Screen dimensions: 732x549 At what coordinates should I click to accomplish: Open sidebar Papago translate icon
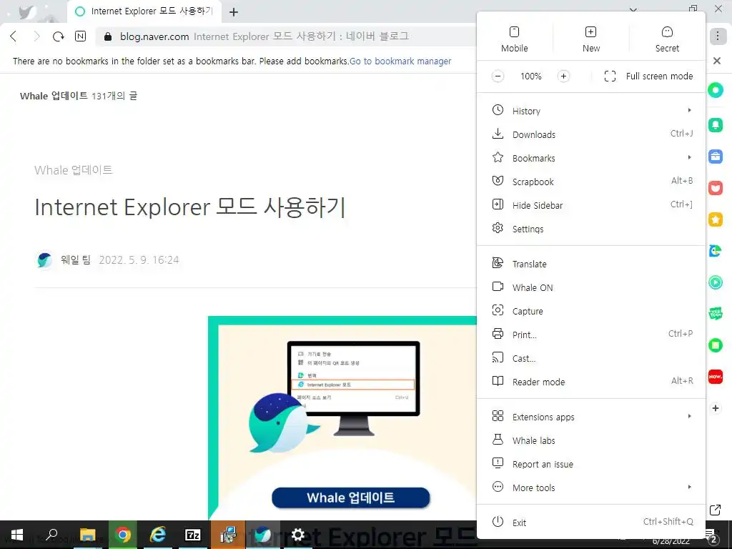click(715, 251)
